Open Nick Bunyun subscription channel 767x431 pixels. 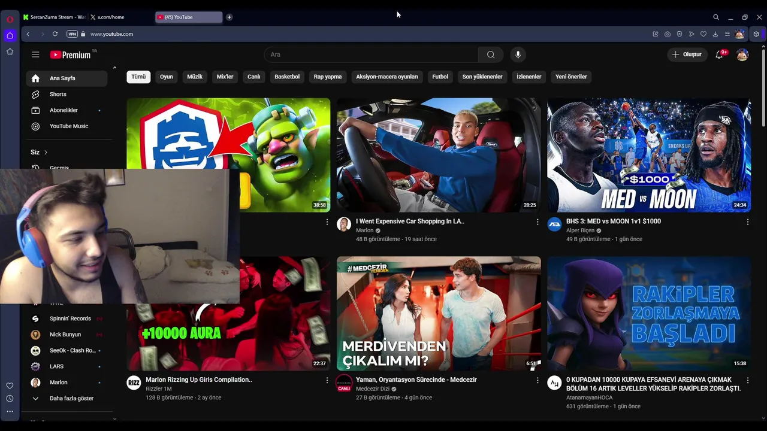click(x=67, y=335)
